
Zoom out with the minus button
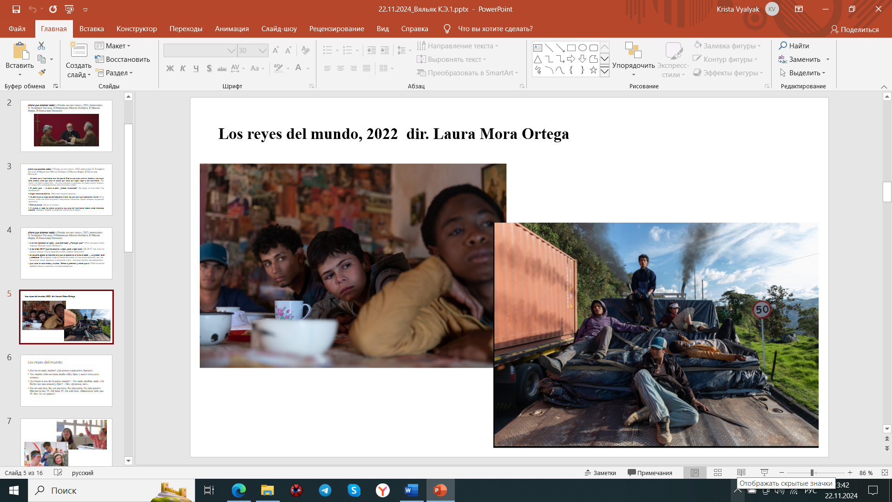tap(782, 473)
